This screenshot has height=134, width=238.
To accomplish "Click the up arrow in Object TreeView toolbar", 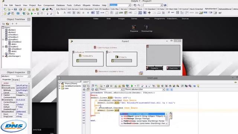I will pyautogui.click(x=12, y=24).
